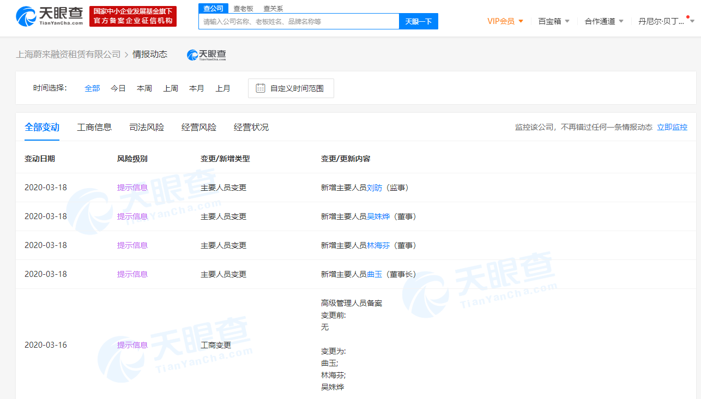Expand the VIP会员 dropdown arrow
The height and width of the screenshot is (399, 701).
pyautogui.click(x=521, y=21)
